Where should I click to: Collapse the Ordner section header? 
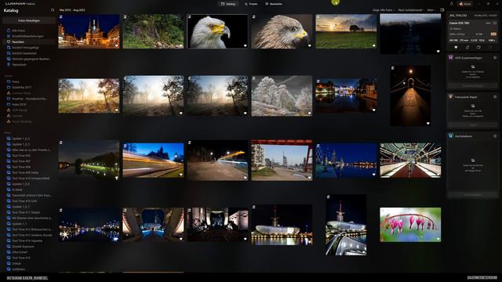(x=9, y=76)
